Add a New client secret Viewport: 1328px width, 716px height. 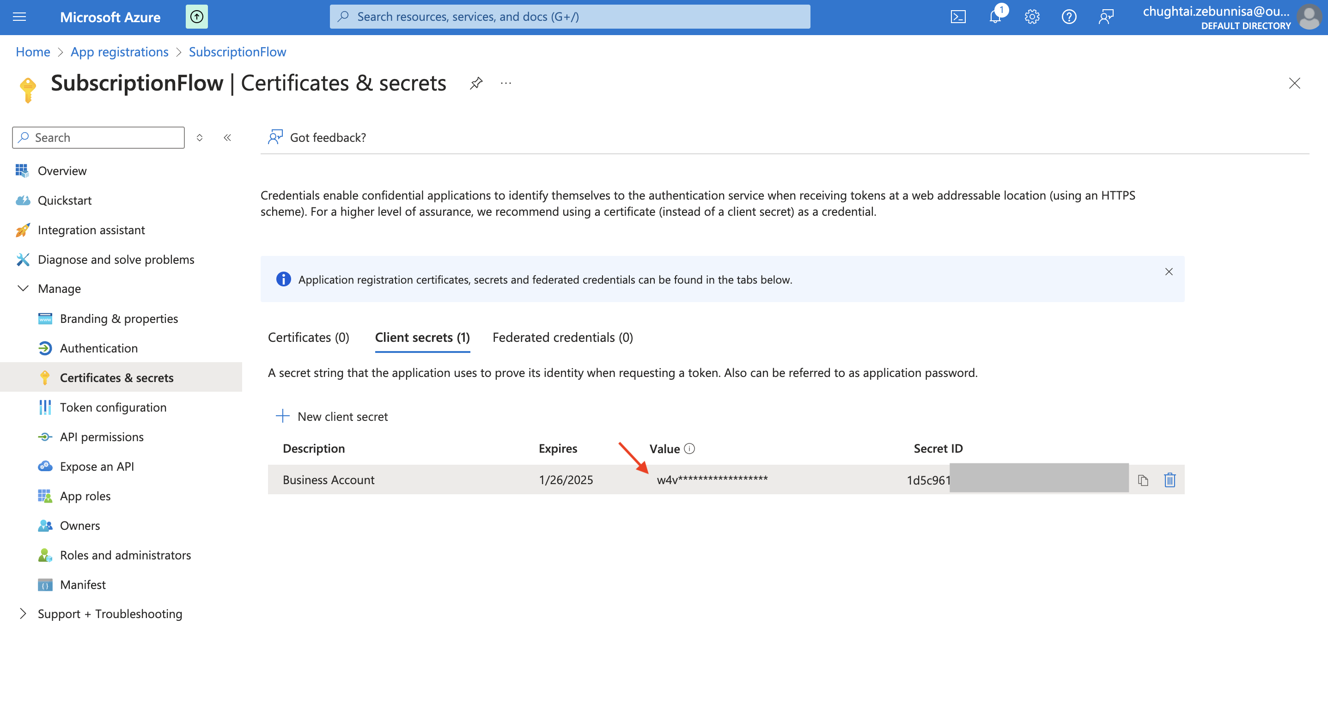tap(332, 416)
